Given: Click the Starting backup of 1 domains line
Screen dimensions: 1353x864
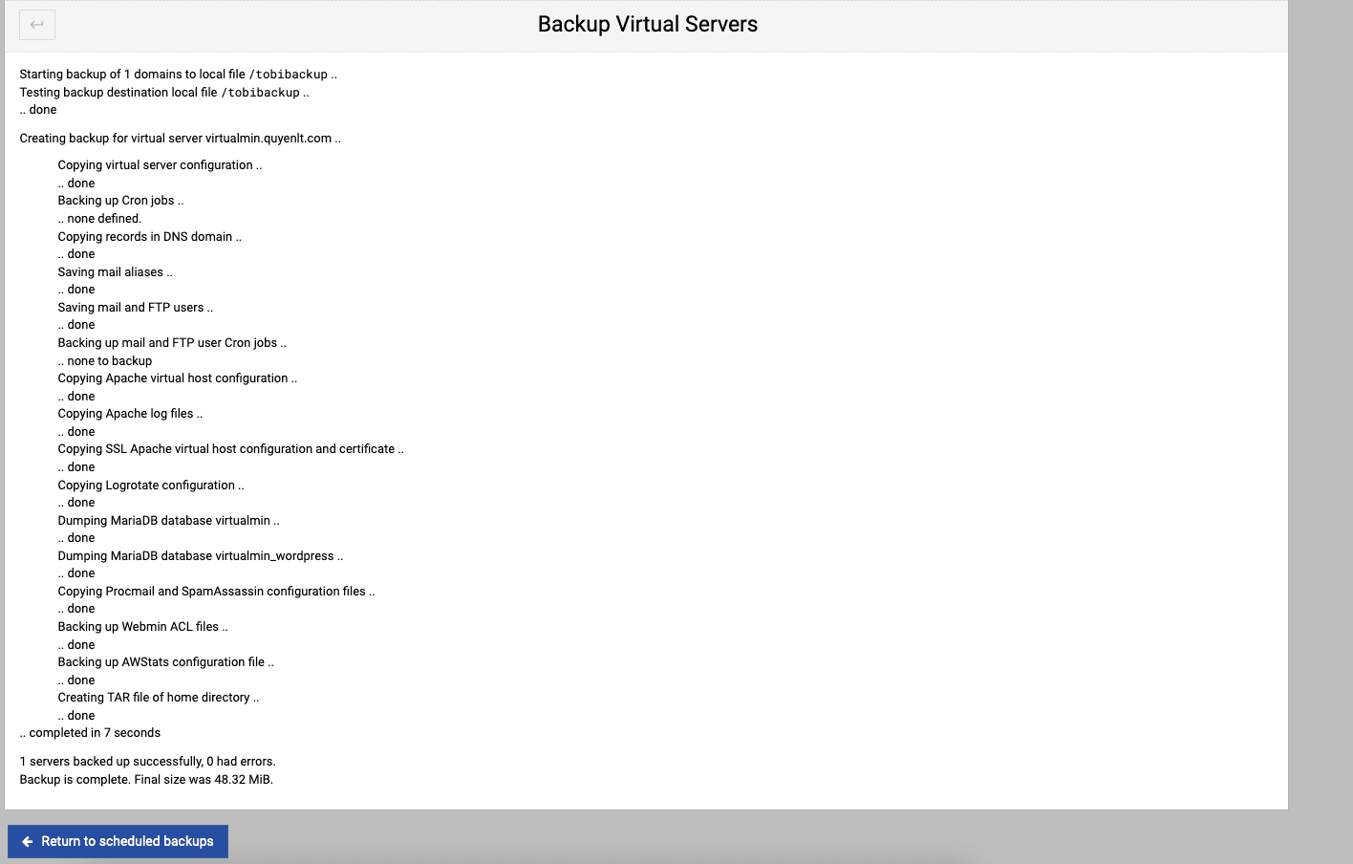Looking at the screenshot, I should pos(178,75).
